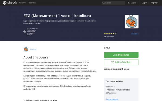The height and width of the screenshot is (101, 162).
Task: Click the heart icon in Wishlist button
Action: pyautogui.click(x=112, y=62)
